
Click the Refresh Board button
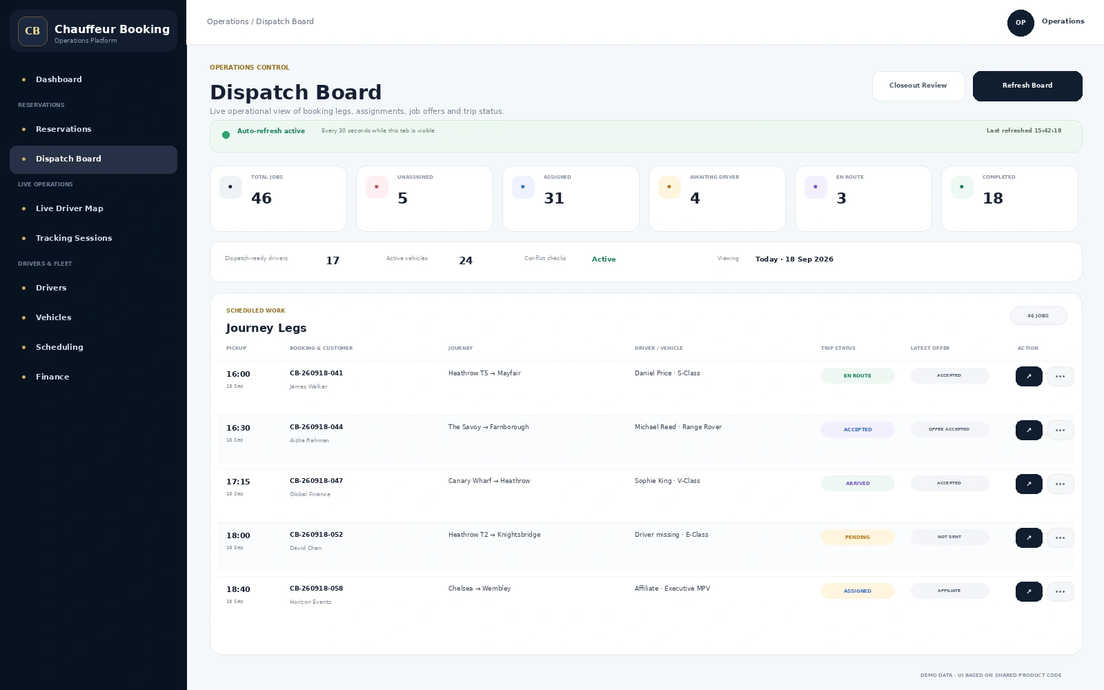click(1027, 86)
